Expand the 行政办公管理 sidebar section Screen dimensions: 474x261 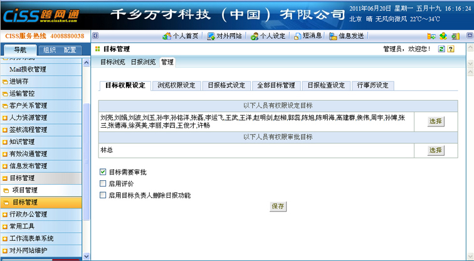pos(28,215)
